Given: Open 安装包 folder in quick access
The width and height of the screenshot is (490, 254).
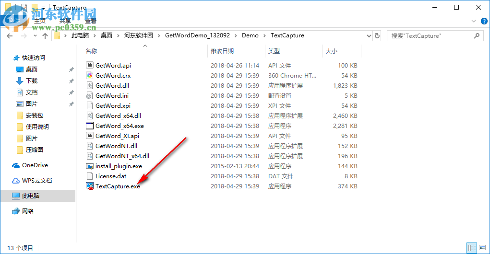Looking at the screenshot, I should coord(34,115).
